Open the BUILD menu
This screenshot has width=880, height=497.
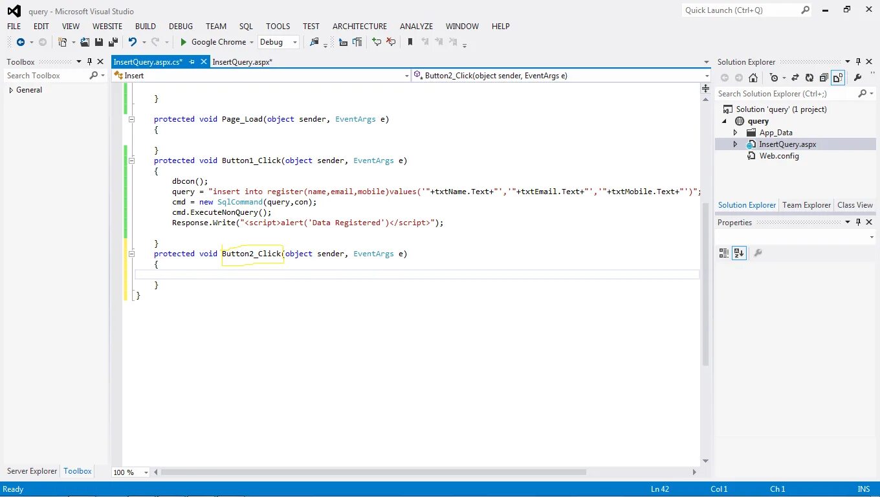(146, 27)
